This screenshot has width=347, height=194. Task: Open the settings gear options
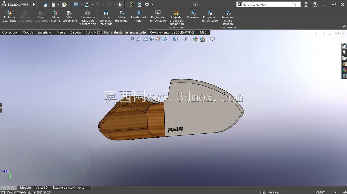(147, 5)
